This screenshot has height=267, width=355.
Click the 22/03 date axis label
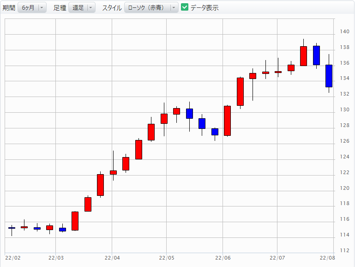click(x=56, y=258)
